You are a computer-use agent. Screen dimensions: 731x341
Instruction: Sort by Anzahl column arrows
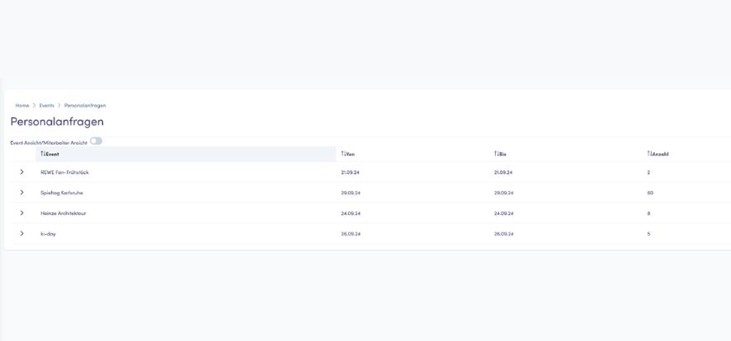[x=649, y=154]
